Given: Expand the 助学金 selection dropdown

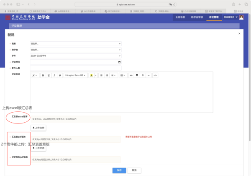Looking at the screenshot, I should tap(75, 50).
